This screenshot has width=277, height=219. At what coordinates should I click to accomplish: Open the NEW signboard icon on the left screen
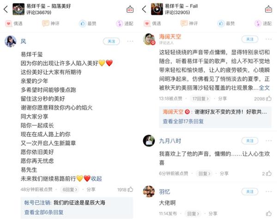pyautogui.click(x=130, y=9)
